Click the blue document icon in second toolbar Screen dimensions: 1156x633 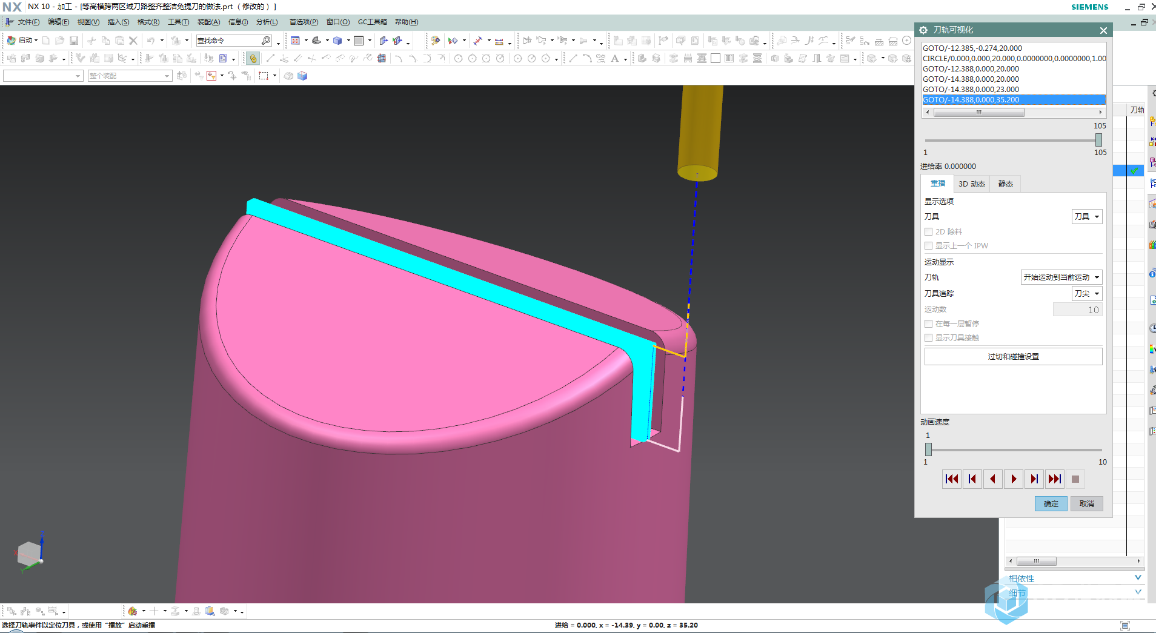(223, 58)
